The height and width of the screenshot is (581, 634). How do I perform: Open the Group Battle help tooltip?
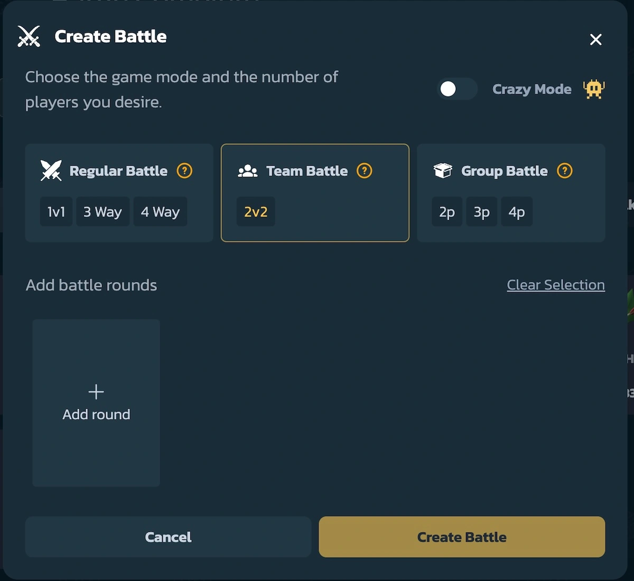tap(564, 171)
